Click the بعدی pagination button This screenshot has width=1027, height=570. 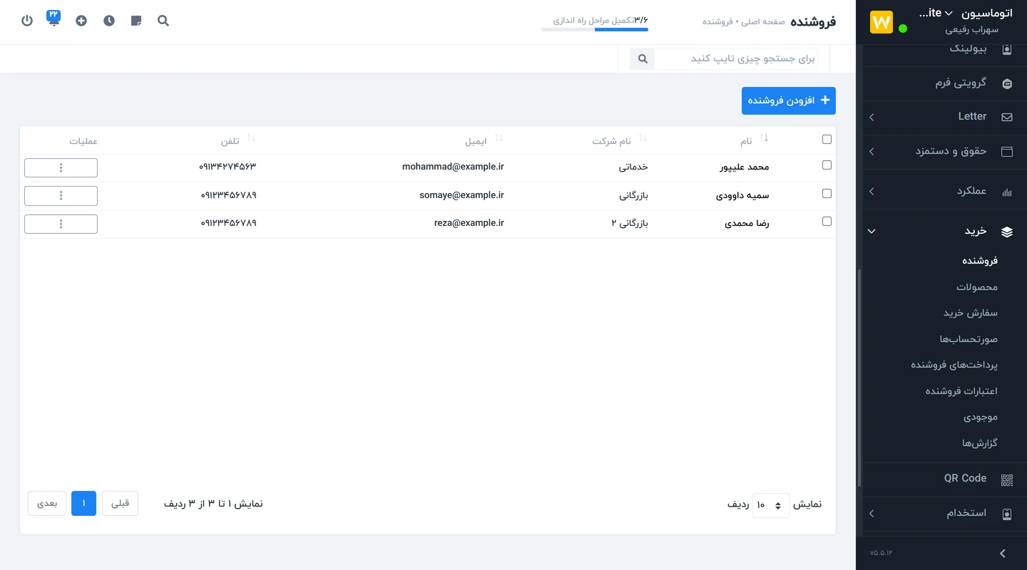[47, 503]
